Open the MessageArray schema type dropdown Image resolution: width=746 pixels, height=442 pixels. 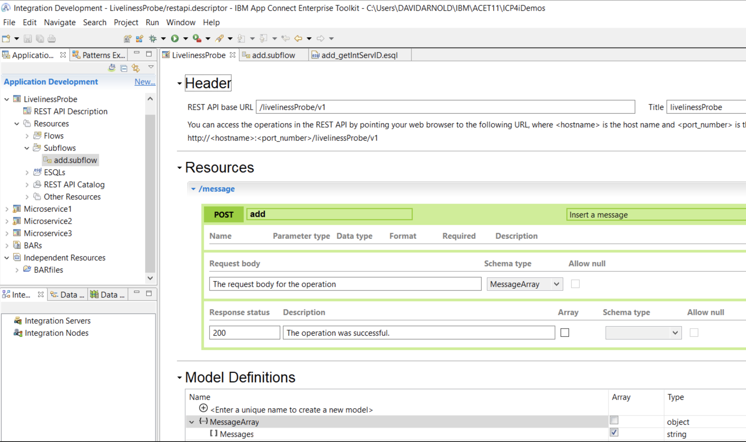(x=556, y=284)
